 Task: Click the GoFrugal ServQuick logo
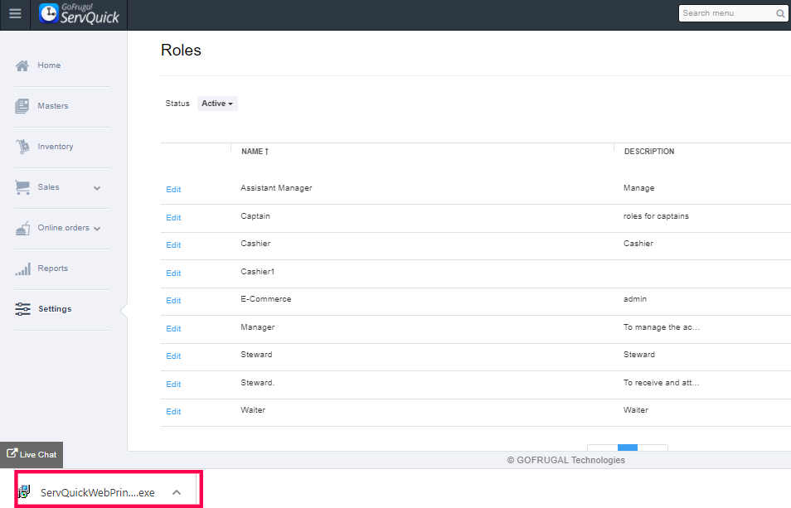[x=80, y=13]
